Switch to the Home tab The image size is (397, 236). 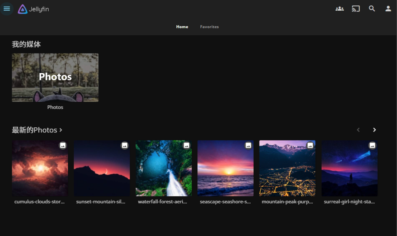coord(182,27)
